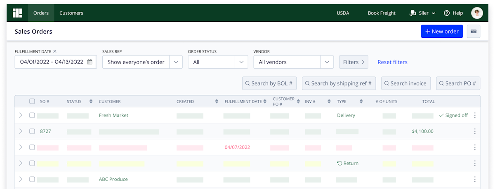Expand the ABC Produce order row
This screenshot has height=189, width=495.
click(x=21, y=180)
